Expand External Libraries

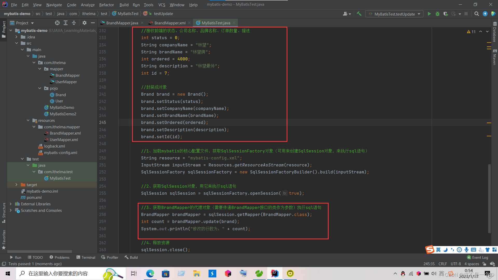[11, 204]
